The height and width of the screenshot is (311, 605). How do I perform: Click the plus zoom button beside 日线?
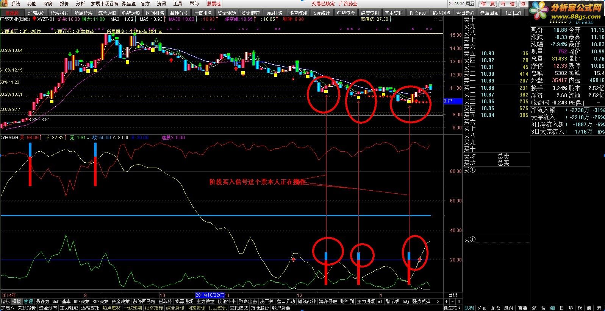[447, 302]
